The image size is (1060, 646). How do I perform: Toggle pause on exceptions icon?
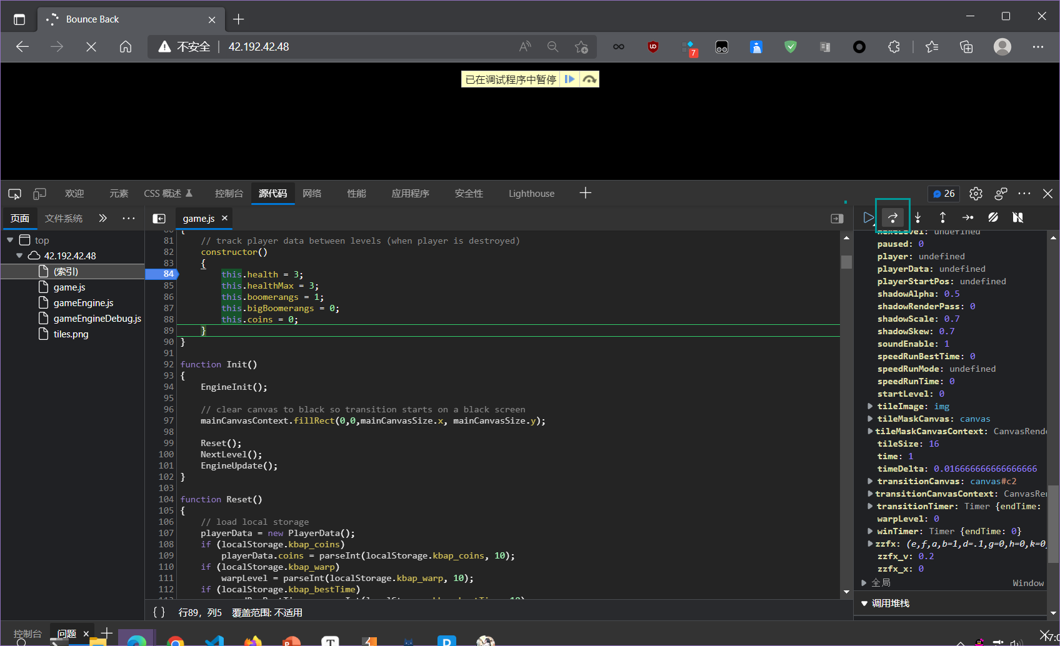point(1017,217)
